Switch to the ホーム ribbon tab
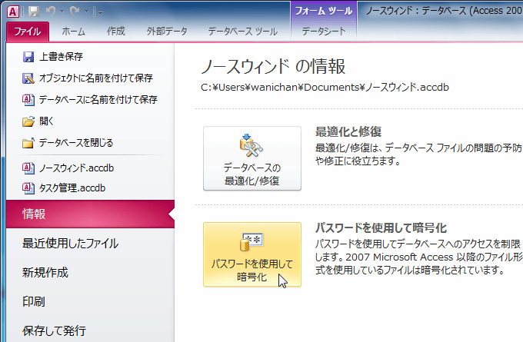Screen dimensions: 523x342 click(x=73, y=32)
